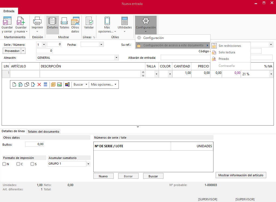Select the Detalles view icon

[x=52, y=21]
